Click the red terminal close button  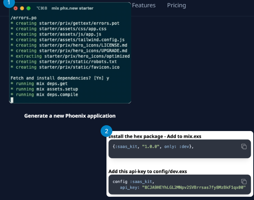pyautogui.click(x=16, y=8)
